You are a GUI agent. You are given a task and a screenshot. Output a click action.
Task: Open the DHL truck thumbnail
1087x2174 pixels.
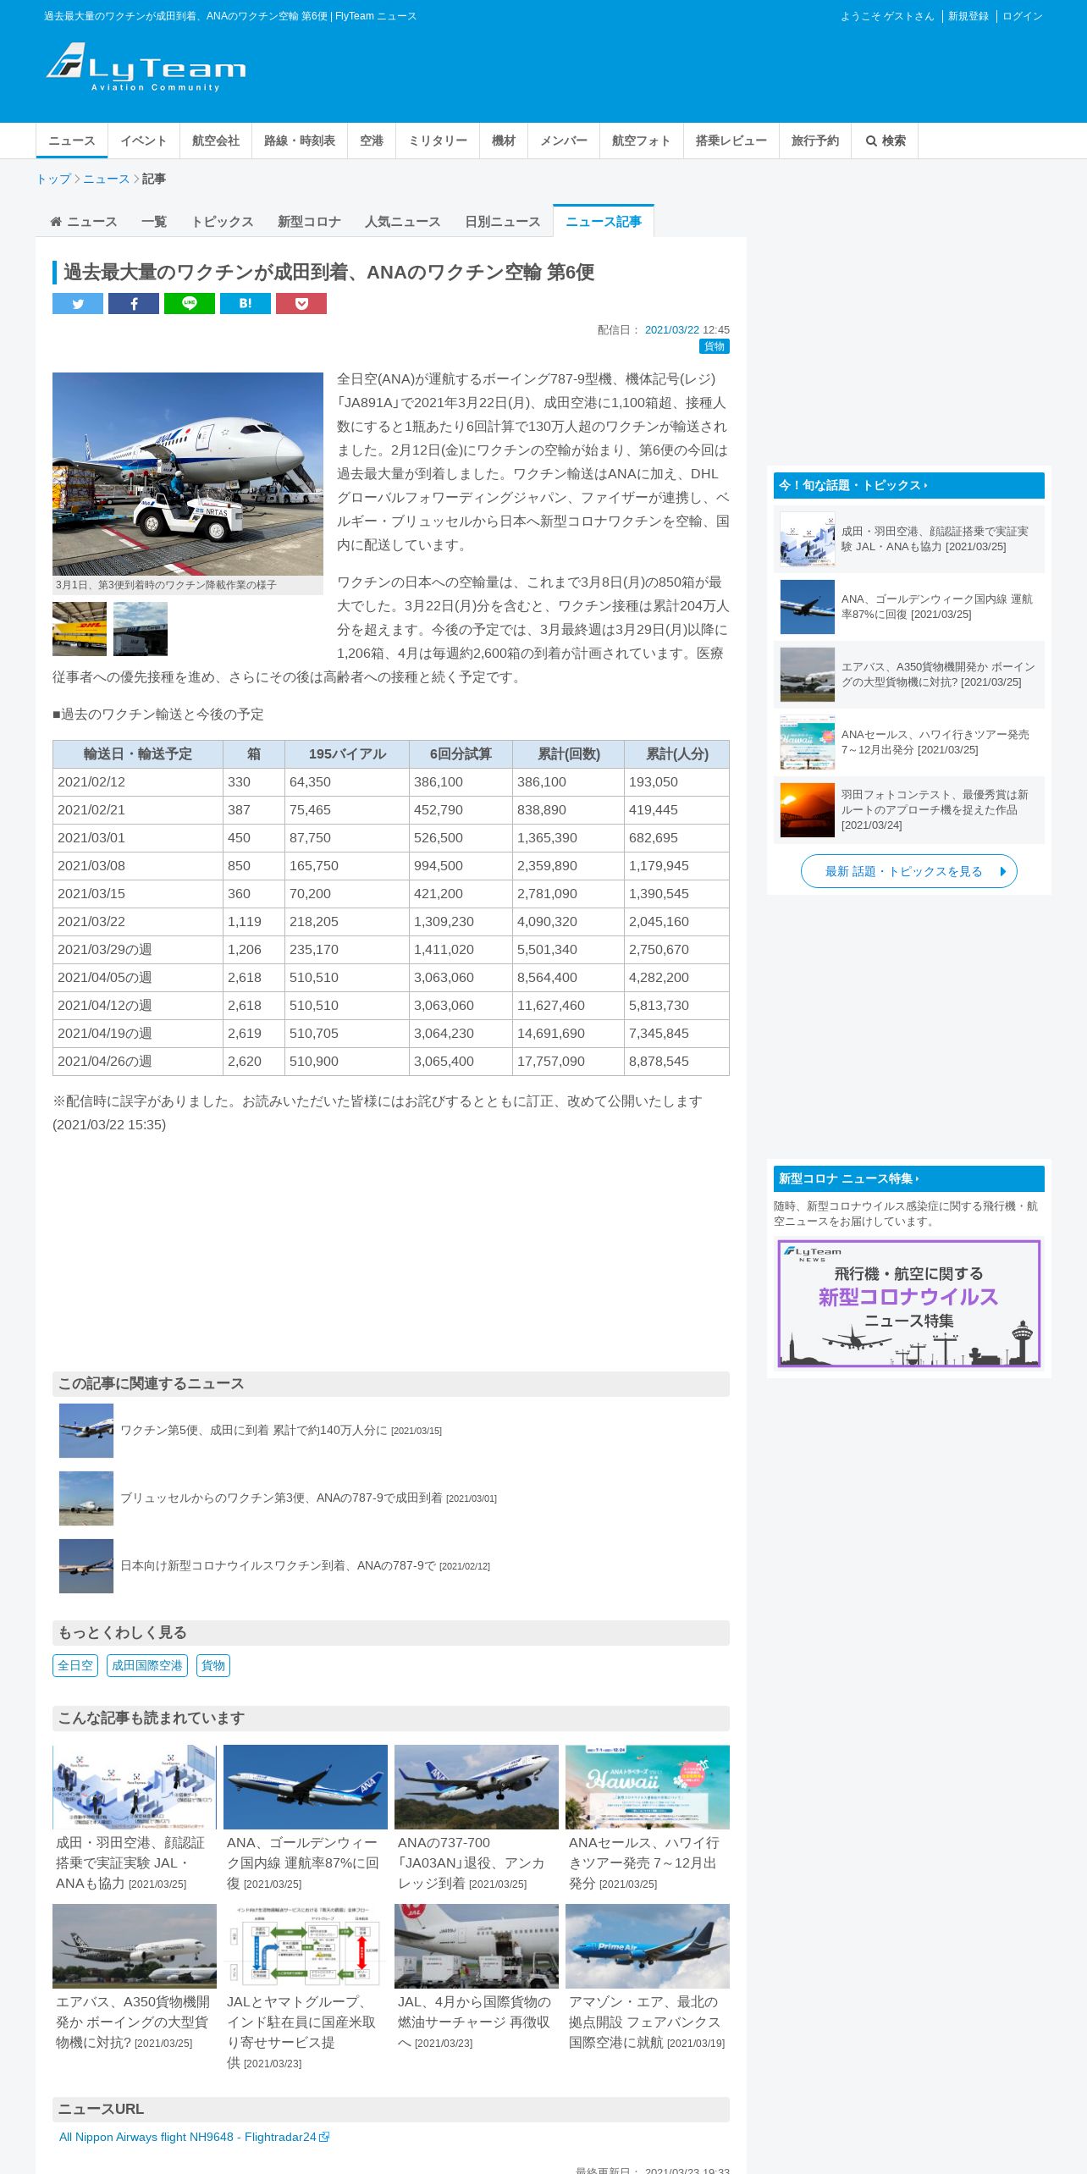coord(80,629)
